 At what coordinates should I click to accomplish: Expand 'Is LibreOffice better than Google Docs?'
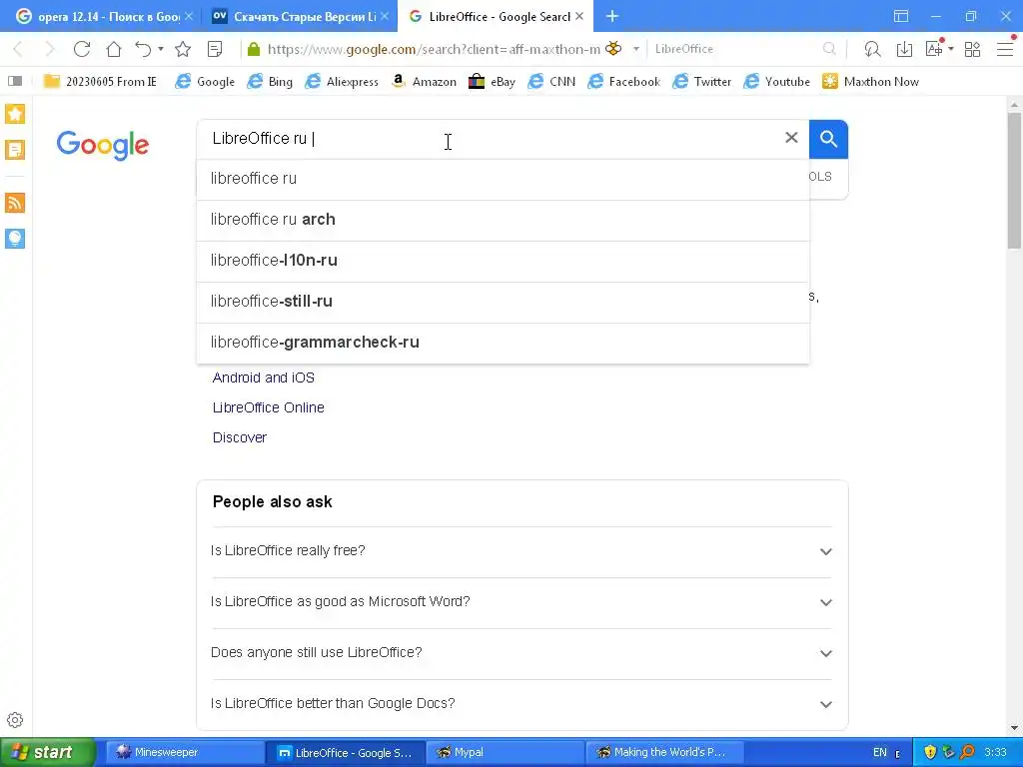click(x=521, y=704)
